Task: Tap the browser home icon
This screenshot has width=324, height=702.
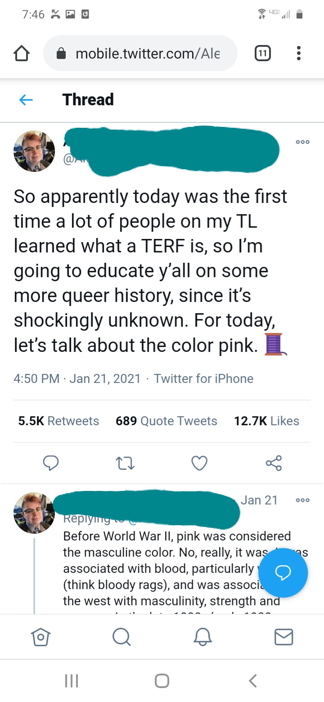Action: pyautogui.click(x=22, y=54)
